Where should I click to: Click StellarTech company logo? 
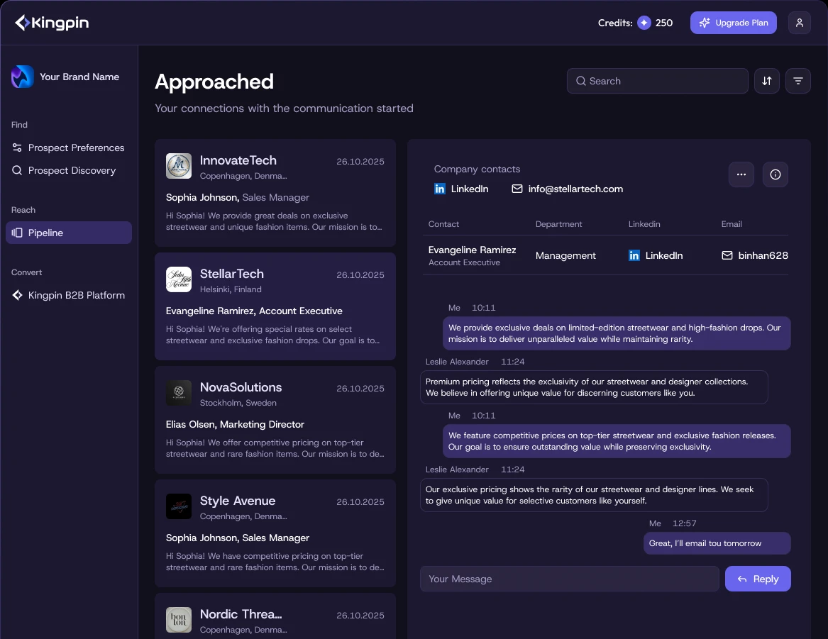tap(179, 279)
